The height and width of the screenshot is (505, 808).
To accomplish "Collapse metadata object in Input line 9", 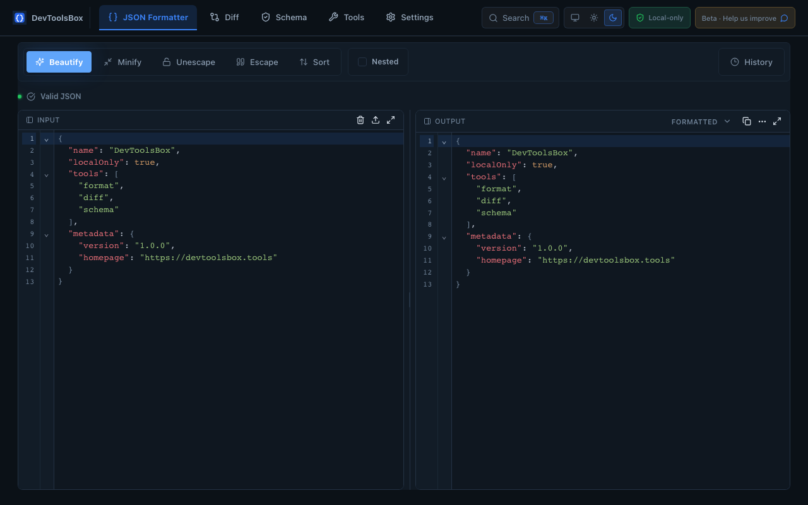I will click(x=46, y=235).
